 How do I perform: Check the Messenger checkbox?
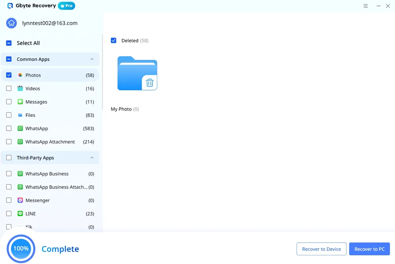coord(9,200)
